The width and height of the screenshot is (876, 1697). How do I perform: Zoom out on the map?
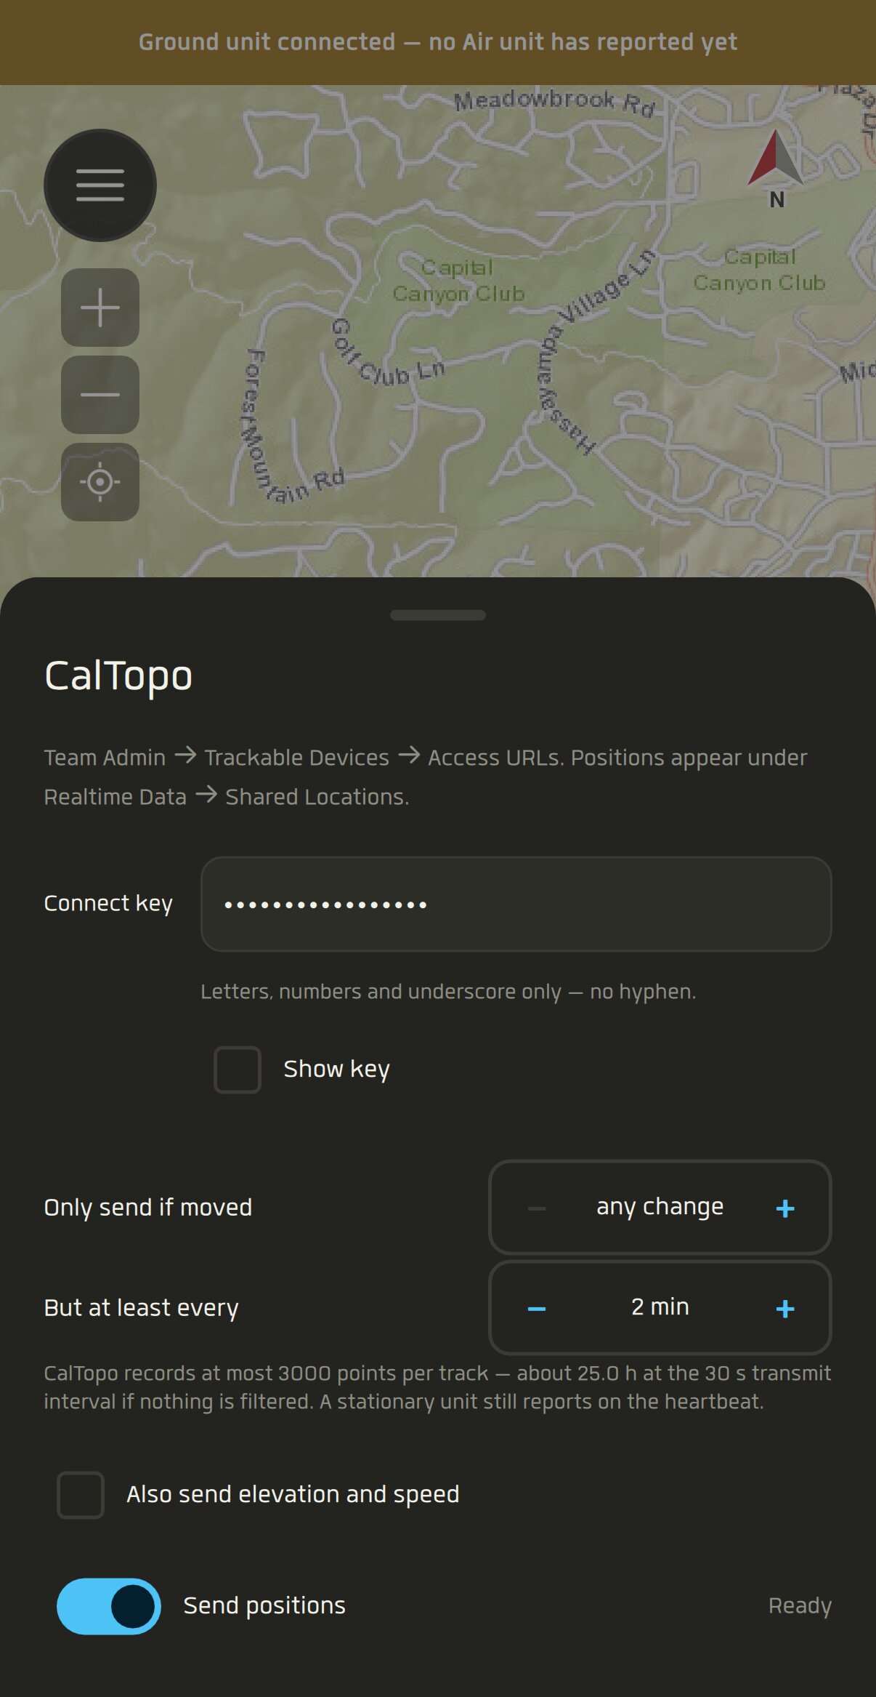[100, 395]
